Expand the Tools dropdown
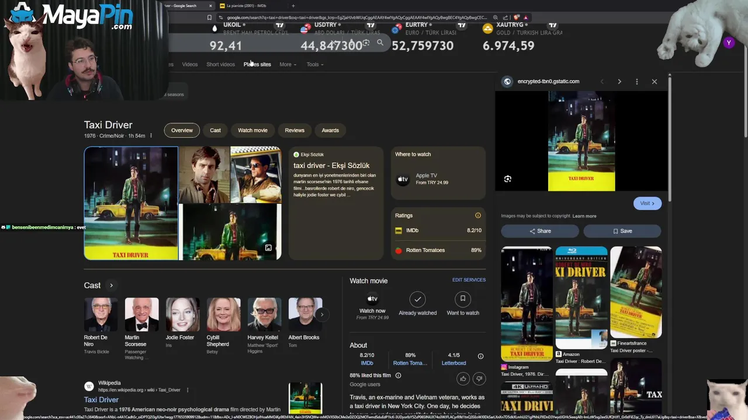The width and height of the screenshot is (748, 420). pyautogui.click(x=314, y=64)
